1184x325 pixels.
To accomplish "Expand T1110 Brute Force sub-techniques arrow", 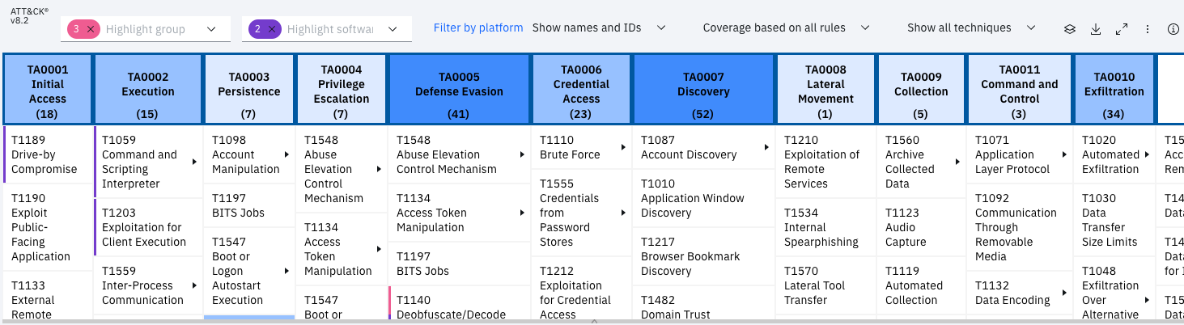I will click(x=623, y=147).
